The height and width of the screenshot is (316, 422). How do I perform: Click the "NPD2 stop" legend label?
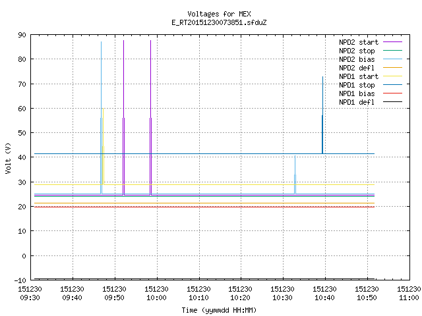coord(357,51)
